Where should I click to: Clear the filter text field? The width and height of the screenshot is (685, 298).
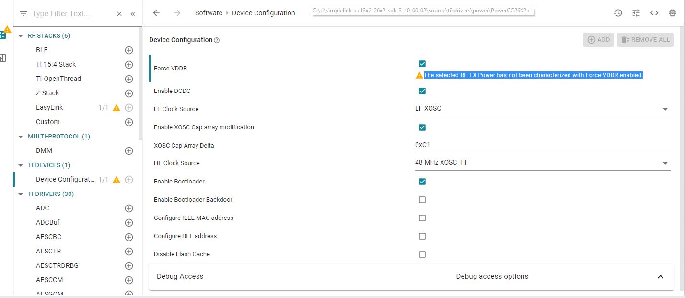[119, 14]
